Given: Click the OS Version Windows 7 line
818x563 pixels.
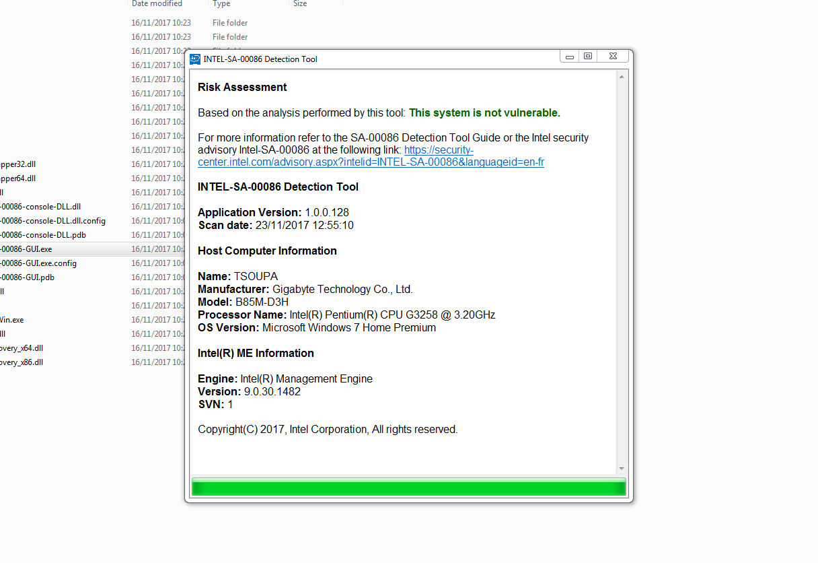Looking at the screenshot, I should pyautogui.click(x=317, y=327).
